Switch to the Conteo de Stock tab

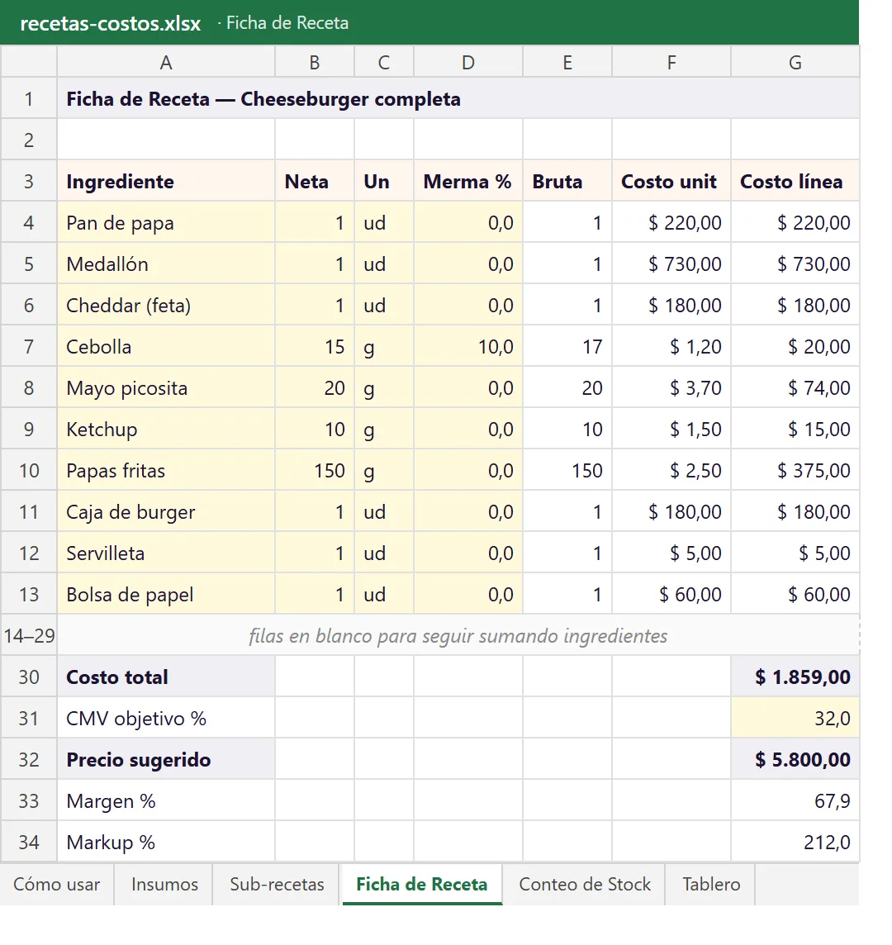[585, 884]
